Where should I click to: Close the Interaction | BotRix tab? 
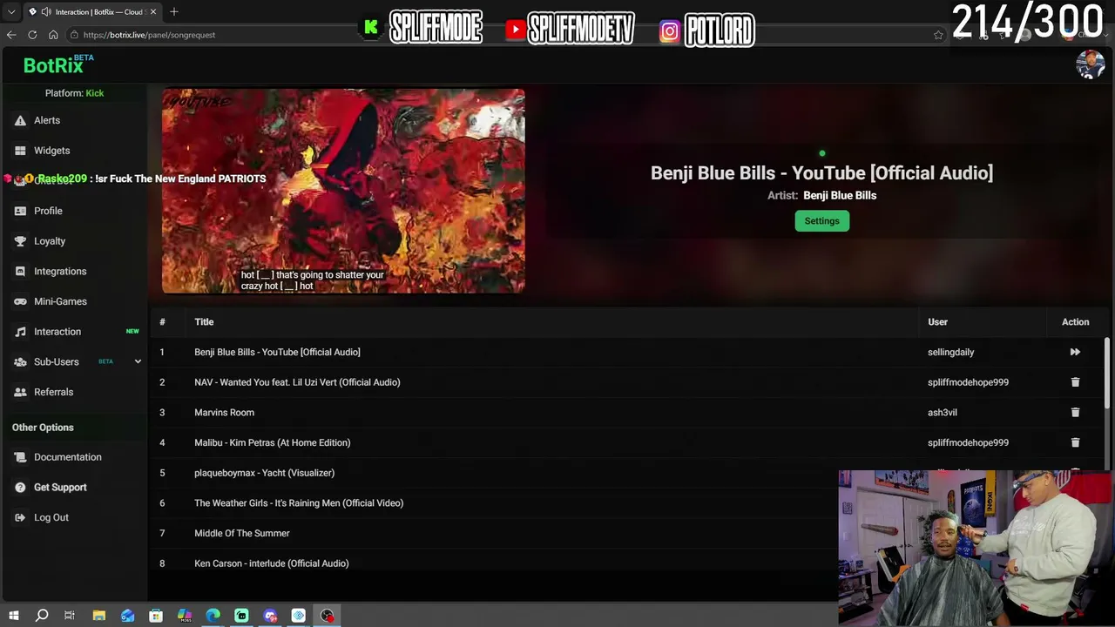pyautogui.click(x=153, y=12)
